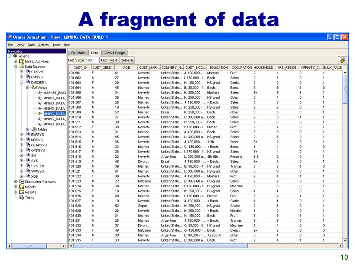Select the WMSYS schema label
Viewport: 355px width, 266px height.
[38, 171]
